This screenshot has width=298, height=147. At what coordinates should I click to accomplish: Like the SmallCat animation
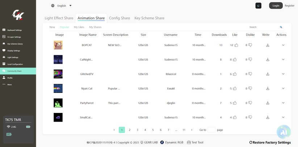point(235,117)
